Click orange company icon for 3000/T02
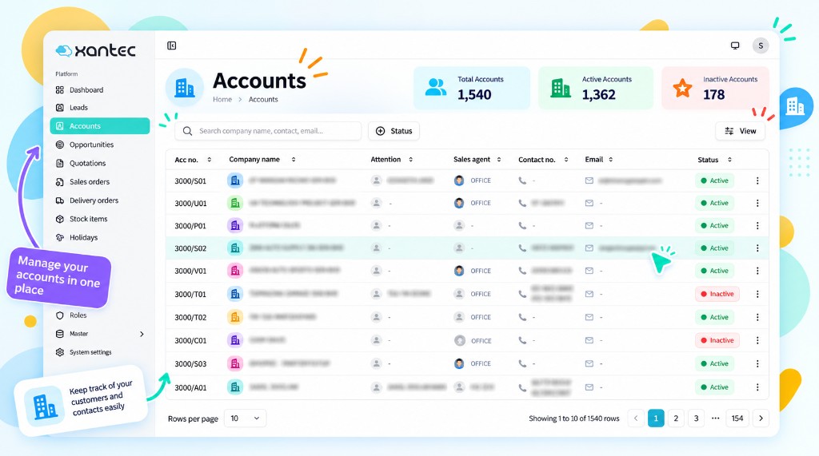This screenshot has height=456, width=819. click(x=235, y=317)
